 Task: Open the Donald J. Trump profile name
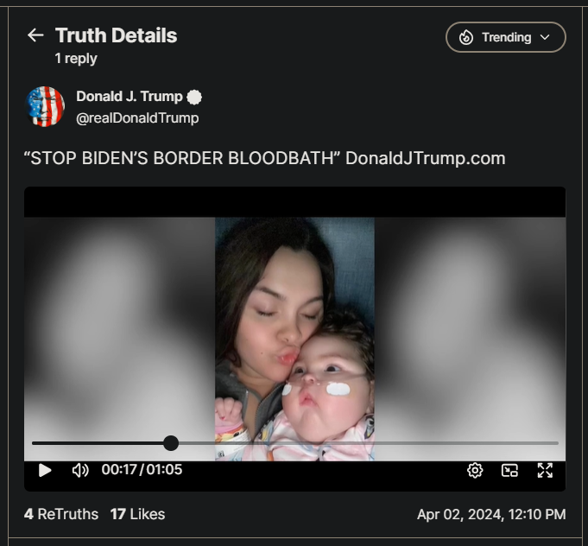130,97
